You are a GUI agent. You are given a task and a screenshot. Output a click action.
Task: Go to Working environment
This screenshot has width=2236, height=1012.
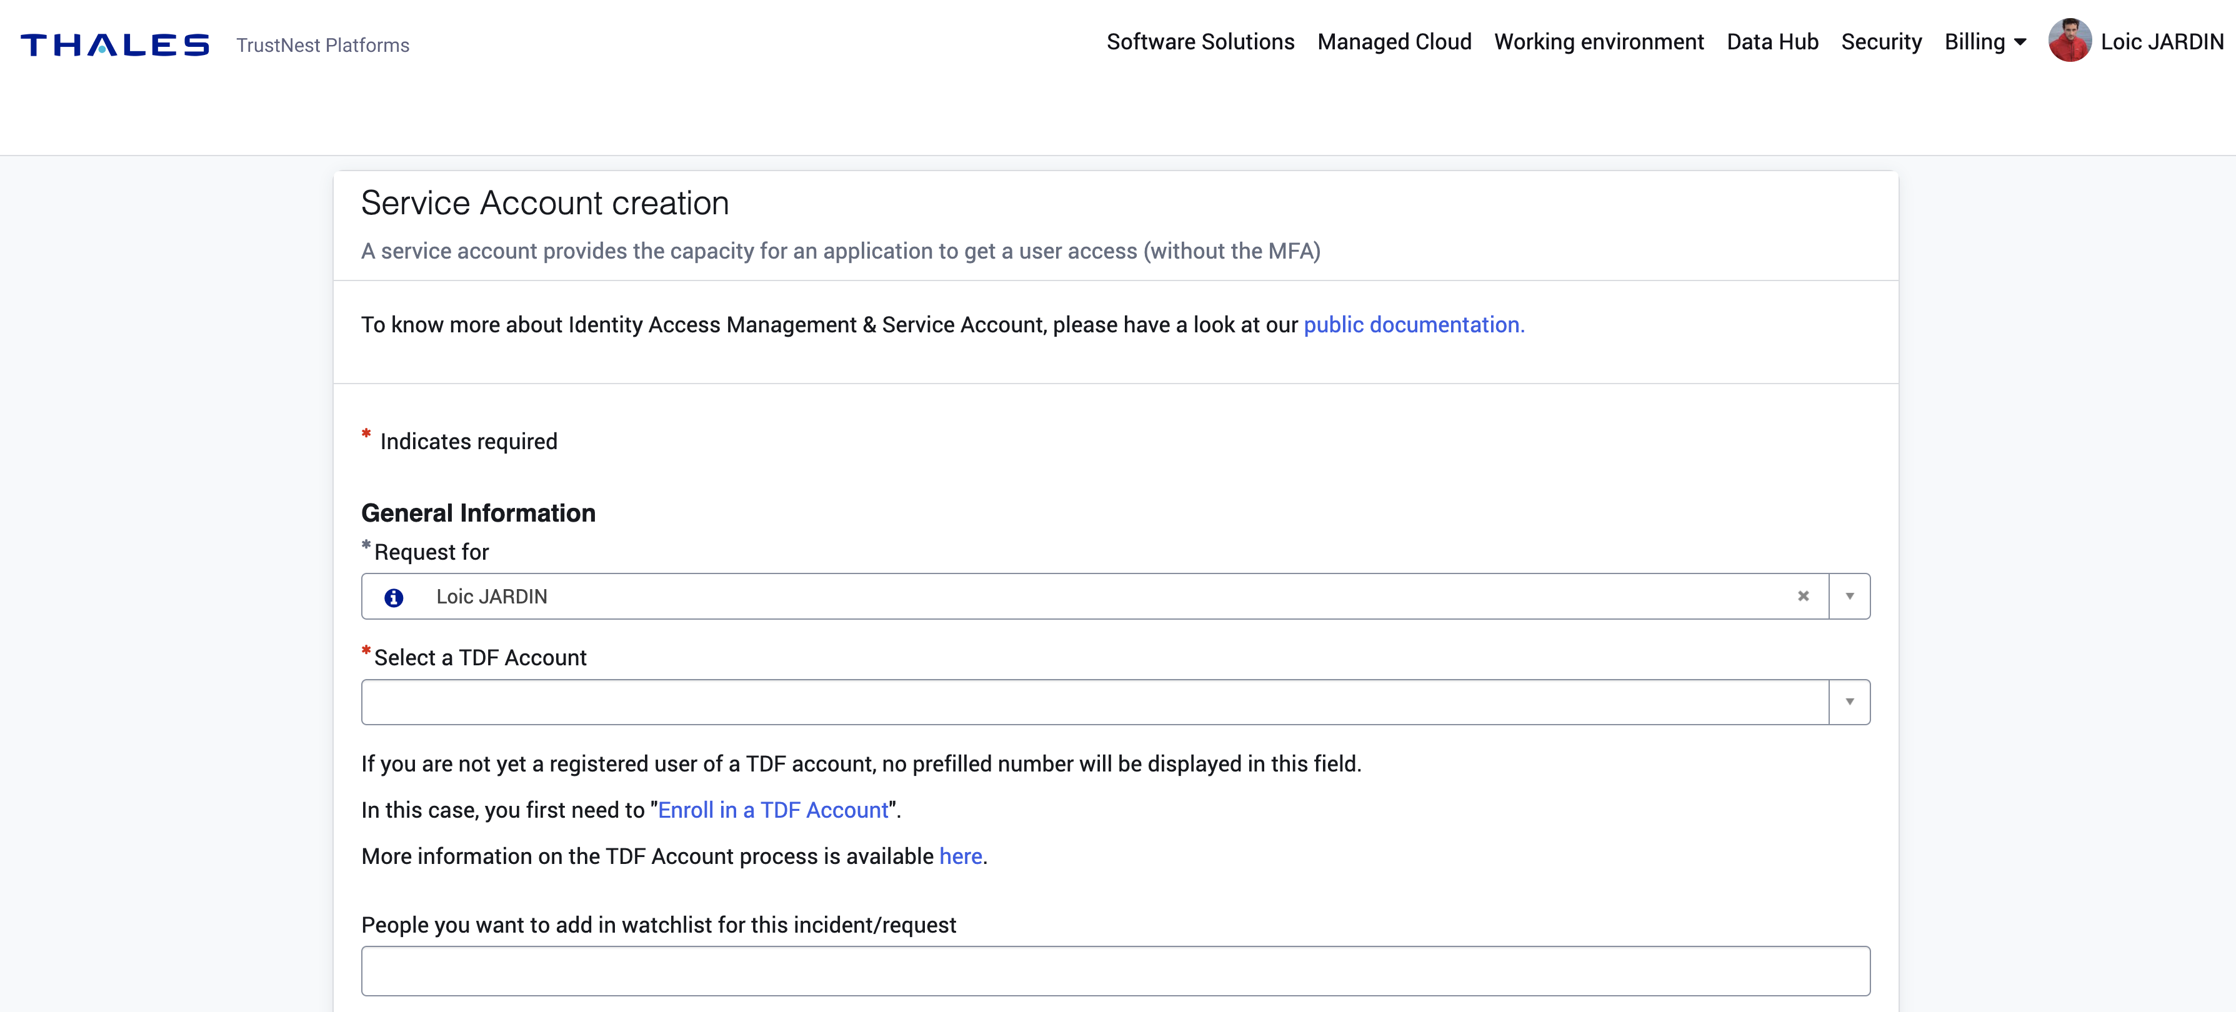pos(1599,42)
